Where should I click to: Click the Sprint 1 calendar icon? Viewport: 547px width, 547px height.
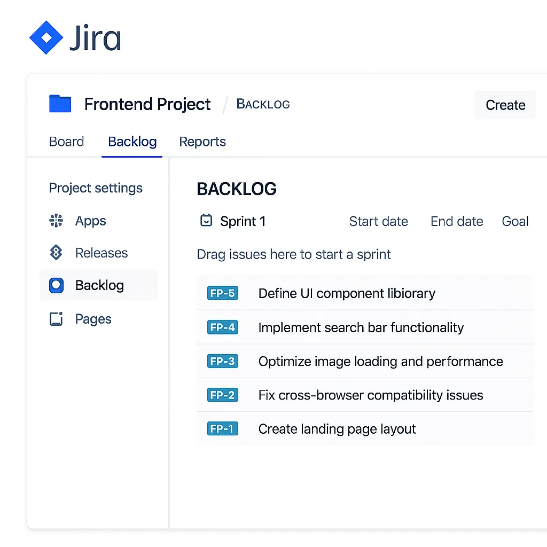(x=206, y=221)
